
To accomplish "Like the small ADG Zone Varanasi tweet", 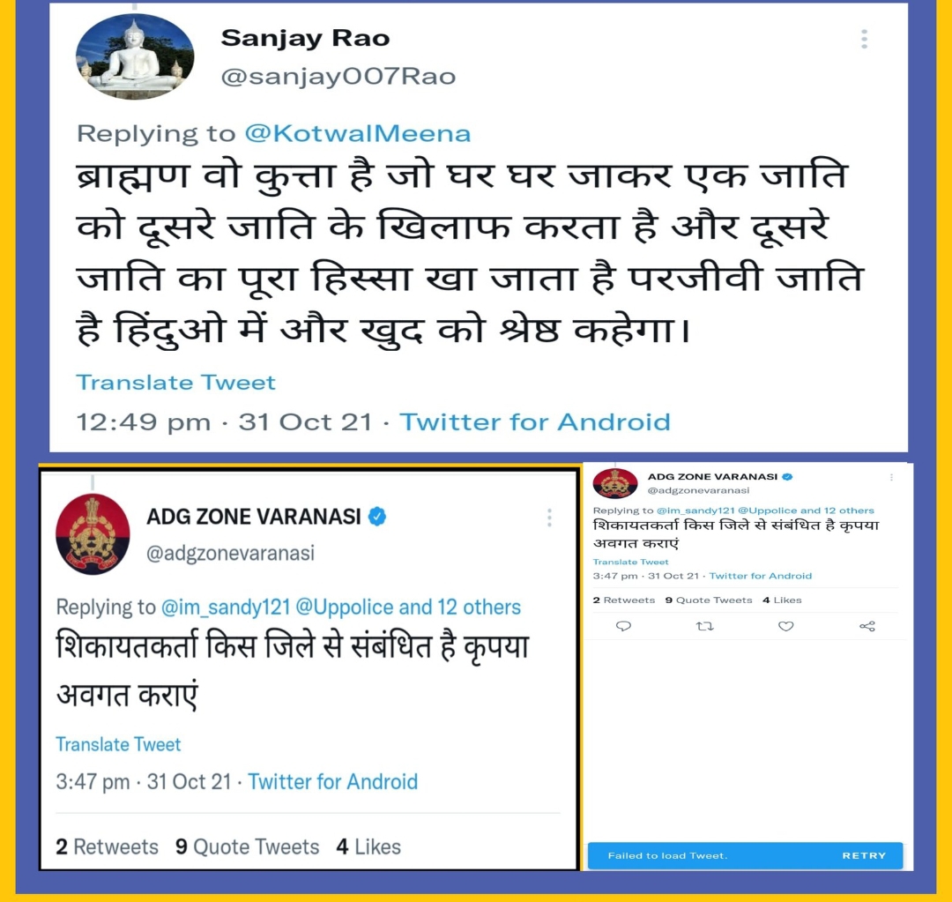I will 785,626.
